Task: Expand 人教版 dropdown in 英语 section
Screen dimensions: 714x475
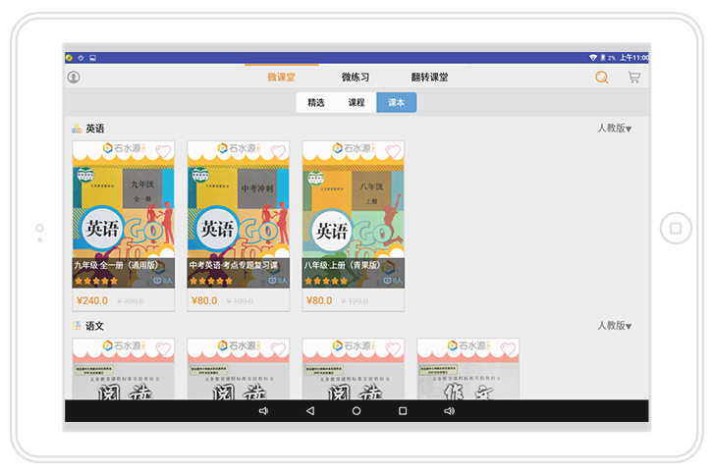Action: (x=614, y=129)
